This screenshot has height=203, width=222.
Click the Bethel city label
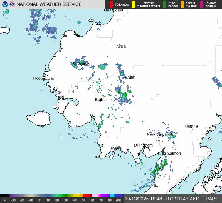[101, 100]
